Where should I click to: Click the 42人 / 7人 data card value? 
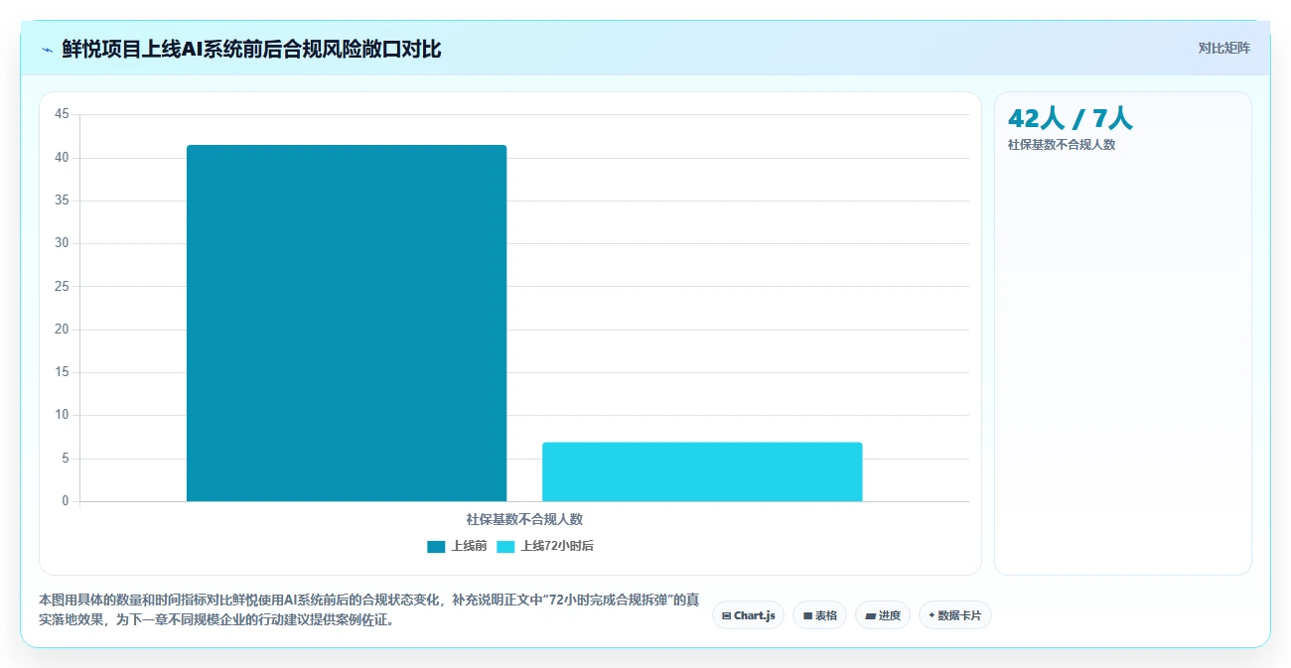pos(1070,118)
